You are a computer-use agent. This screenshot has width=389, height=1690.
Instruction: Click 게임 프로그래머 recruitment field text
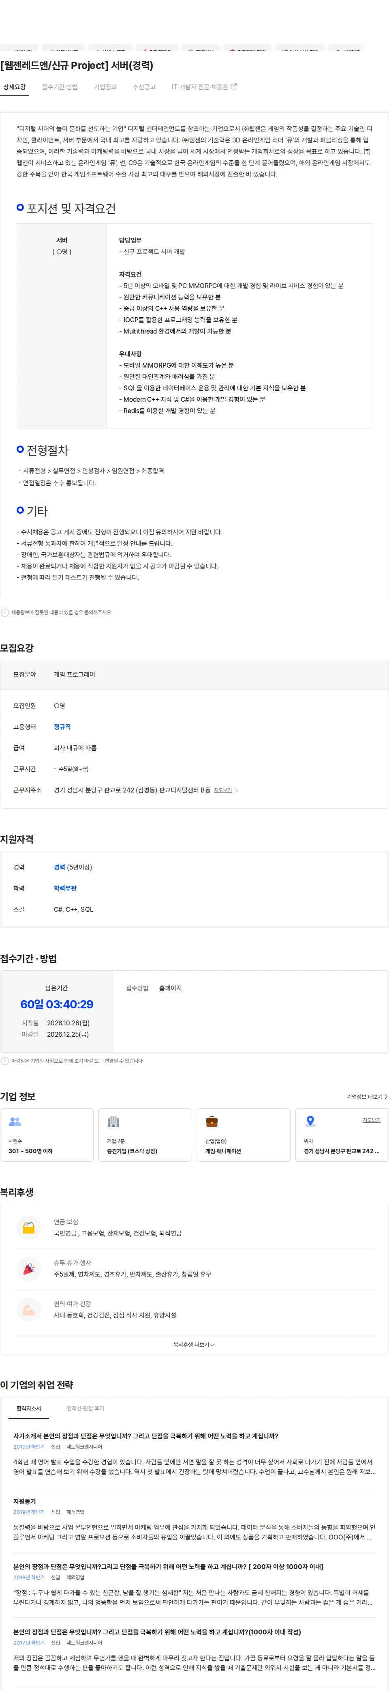pos(74,674)
